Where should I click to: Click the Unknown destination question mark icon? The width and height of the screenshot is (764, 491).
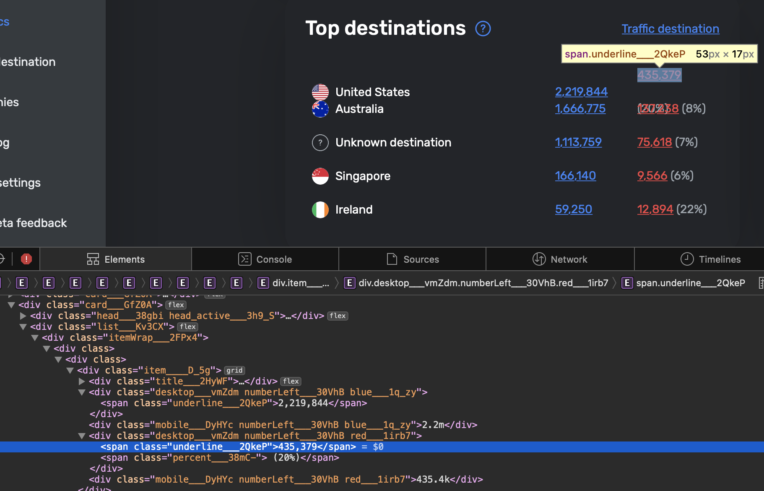coord(320,143)
